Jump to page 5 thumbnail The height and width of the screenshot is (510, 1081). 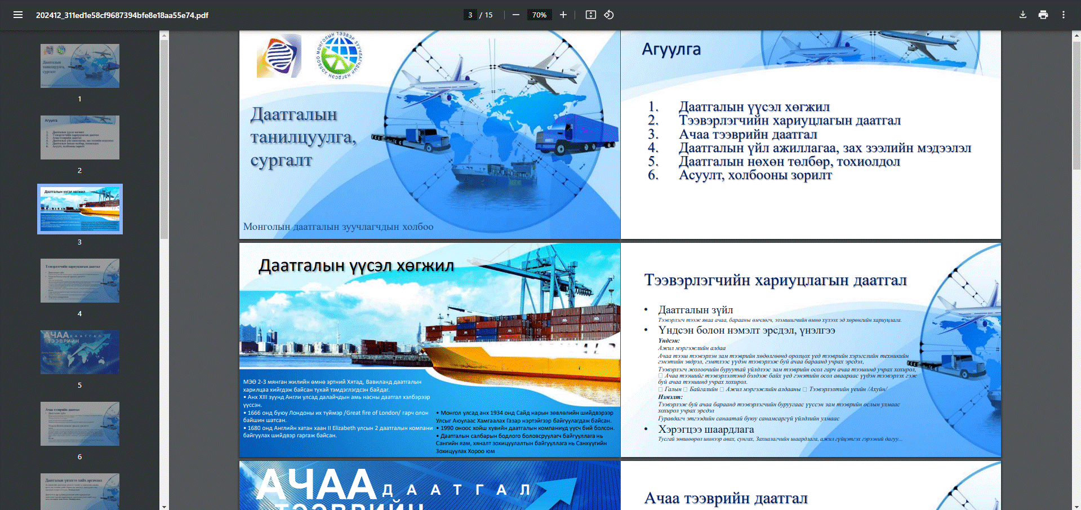click(80, 352)
